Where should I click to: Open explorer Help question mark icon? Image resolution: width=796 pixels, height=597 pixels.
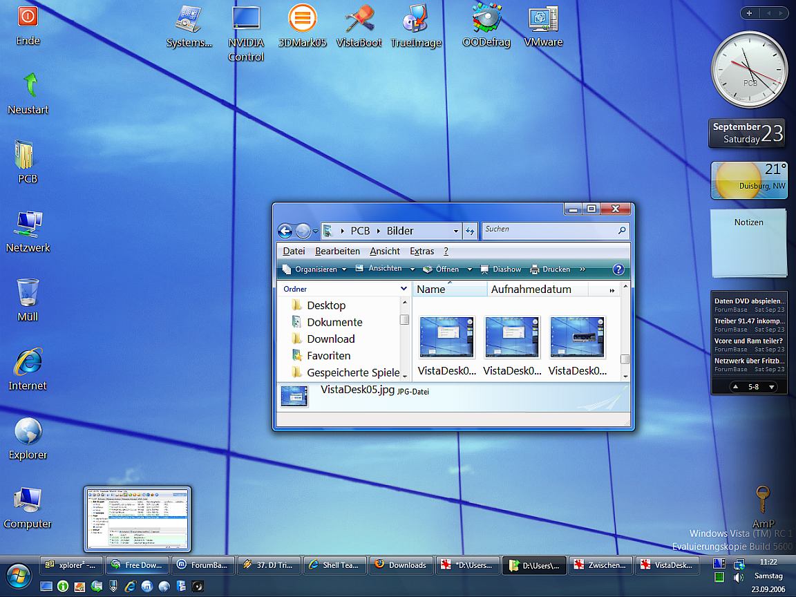[x=618, y=269]
